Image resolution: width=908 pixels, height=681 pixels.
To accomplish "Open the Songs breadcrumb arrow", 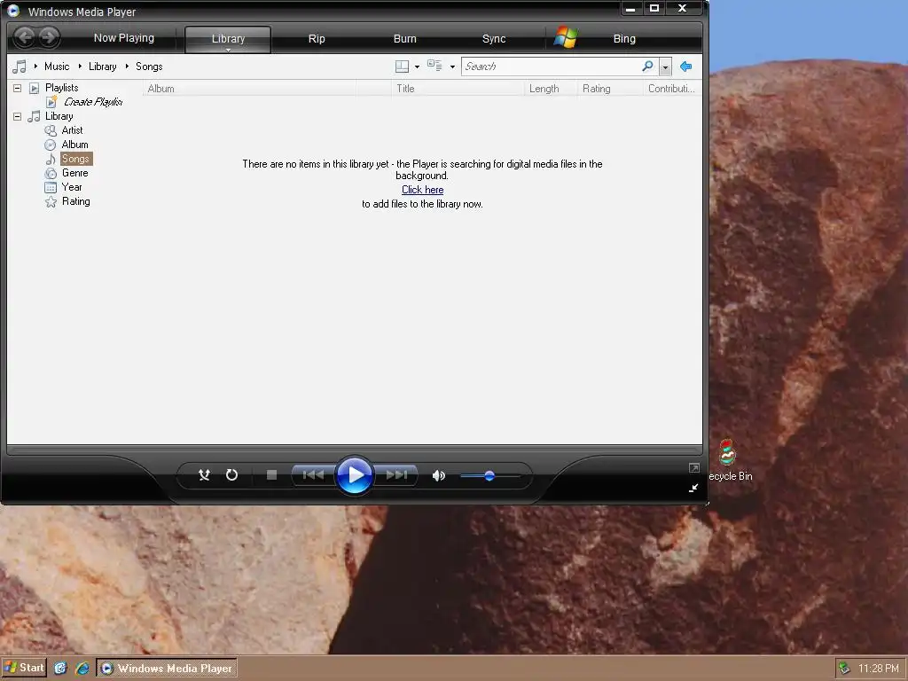I will [127, 67].
